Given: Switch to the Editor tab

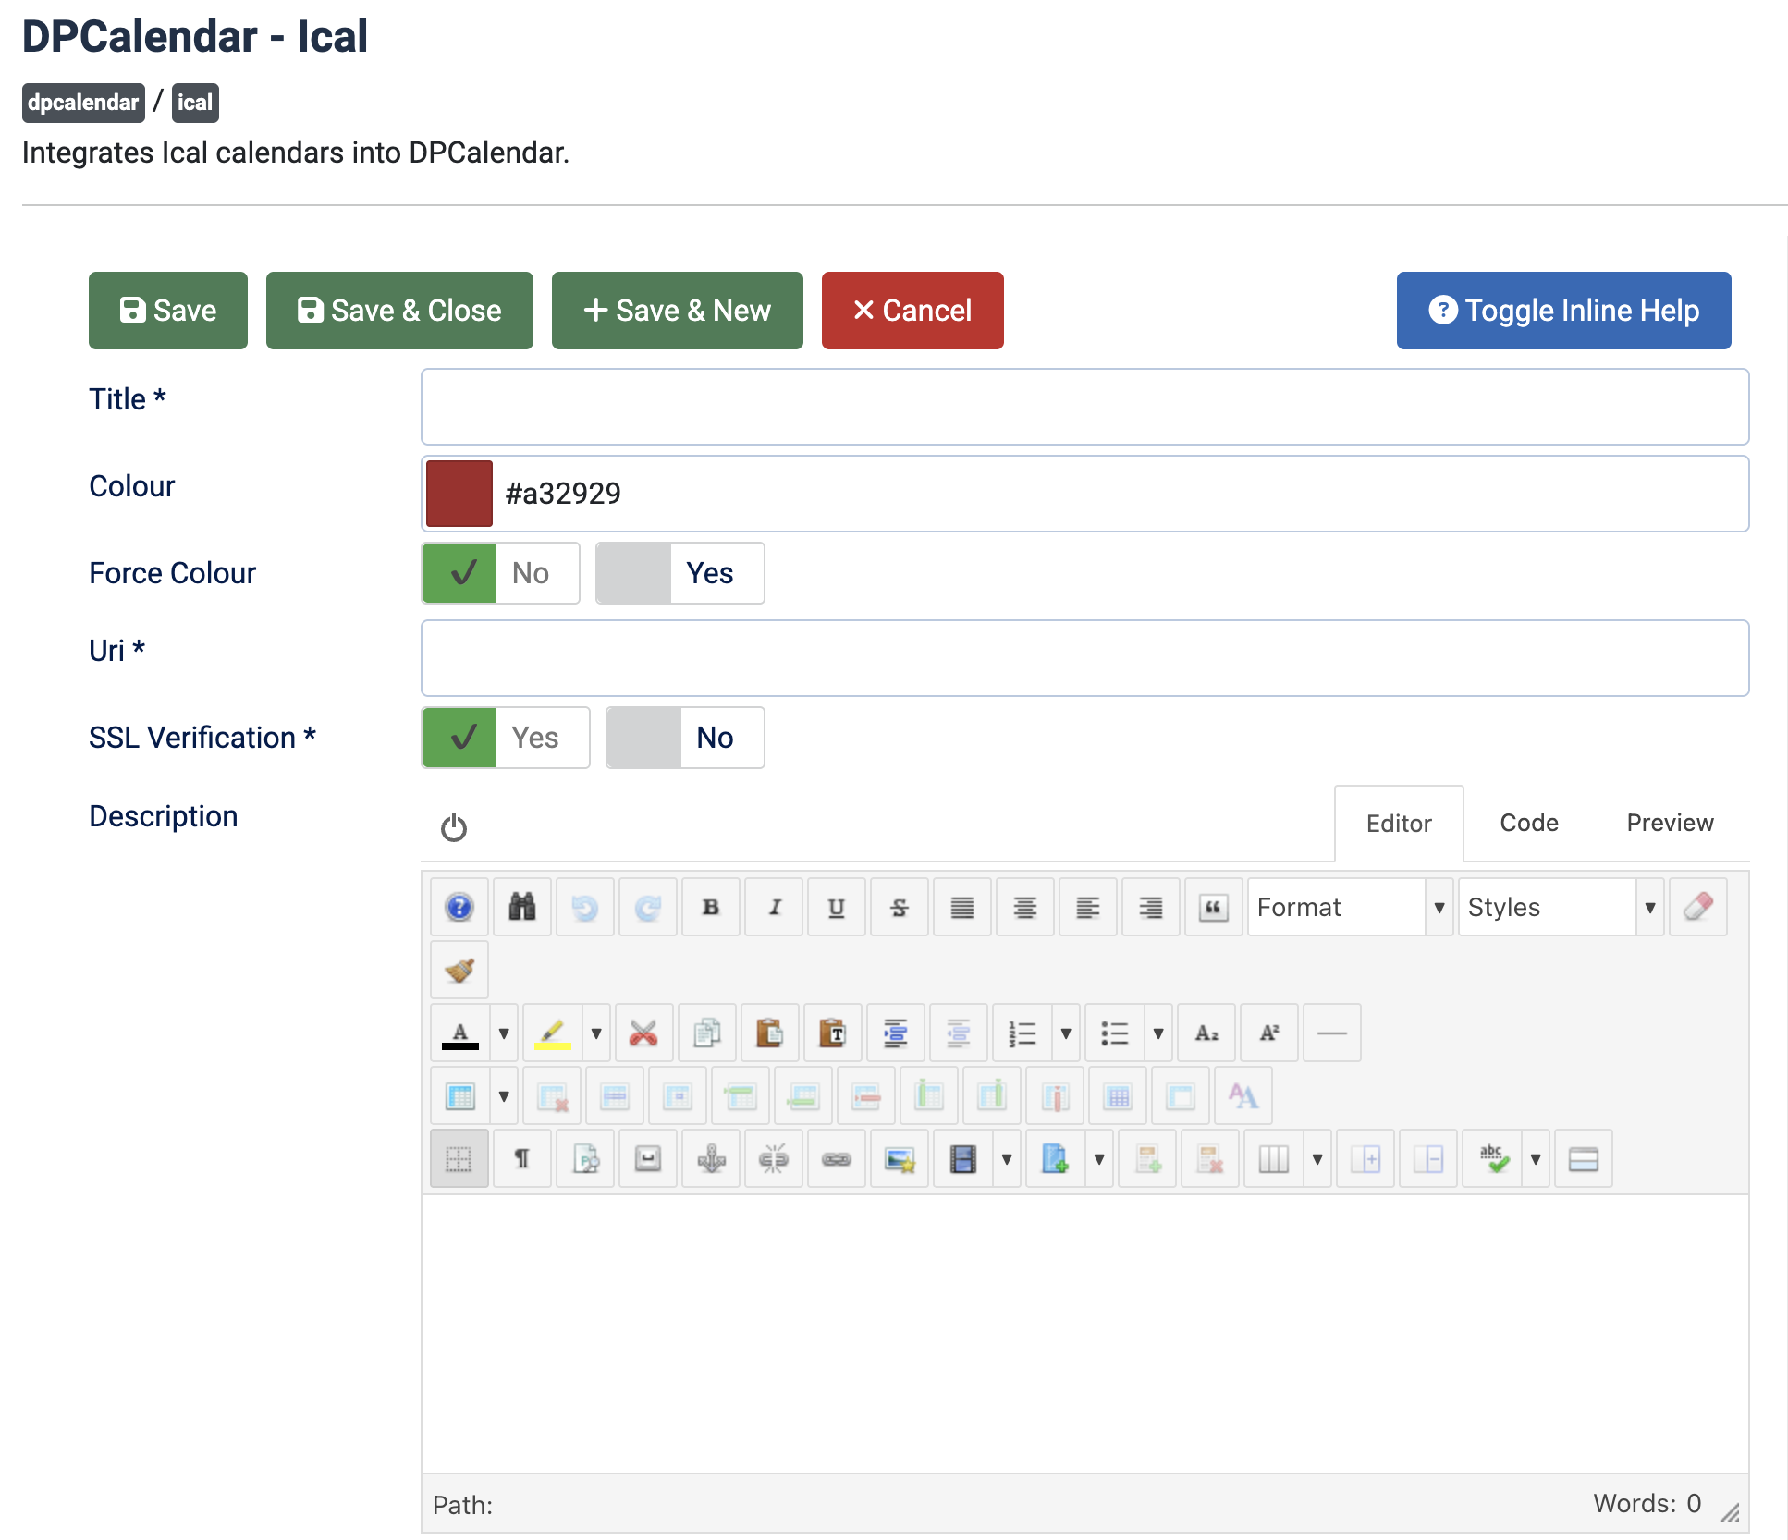Looking at the screenshot, I should pos(1399,824).
